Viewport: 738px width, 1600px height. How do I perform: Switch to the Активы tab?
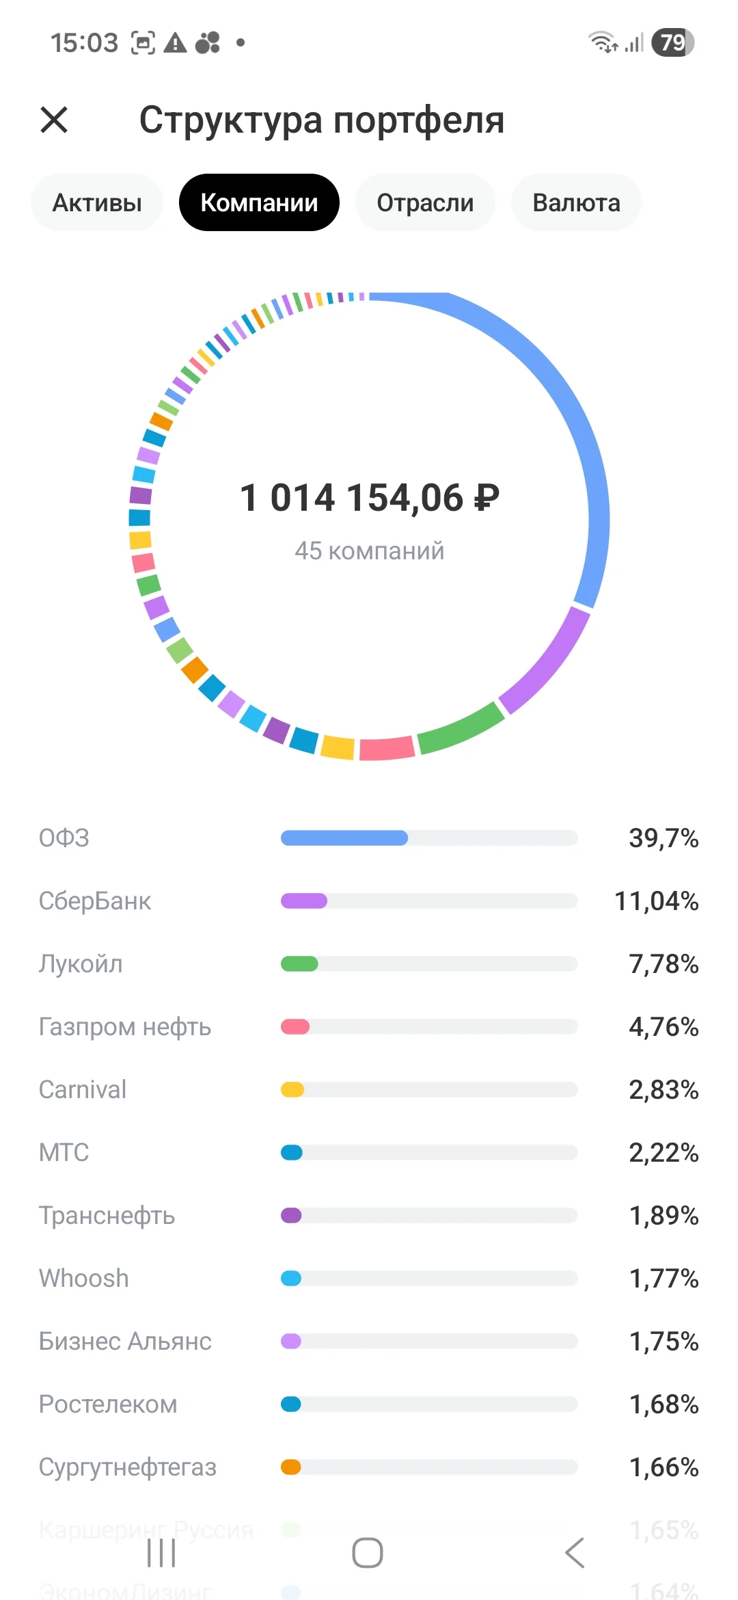pos(97,202)
